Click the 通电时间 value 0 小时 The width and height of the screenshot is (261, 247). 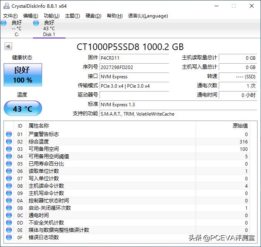238,95
